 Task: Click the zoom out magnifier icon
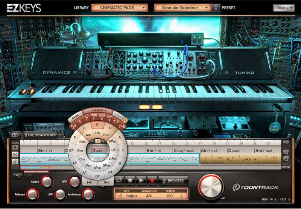pyautogui.click(x=286, y=159)
